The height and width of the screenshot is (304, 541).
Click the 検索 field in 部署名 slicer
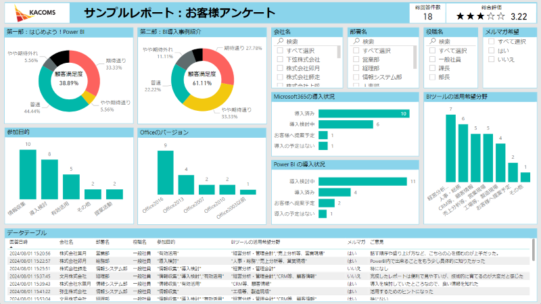(383, 41)
